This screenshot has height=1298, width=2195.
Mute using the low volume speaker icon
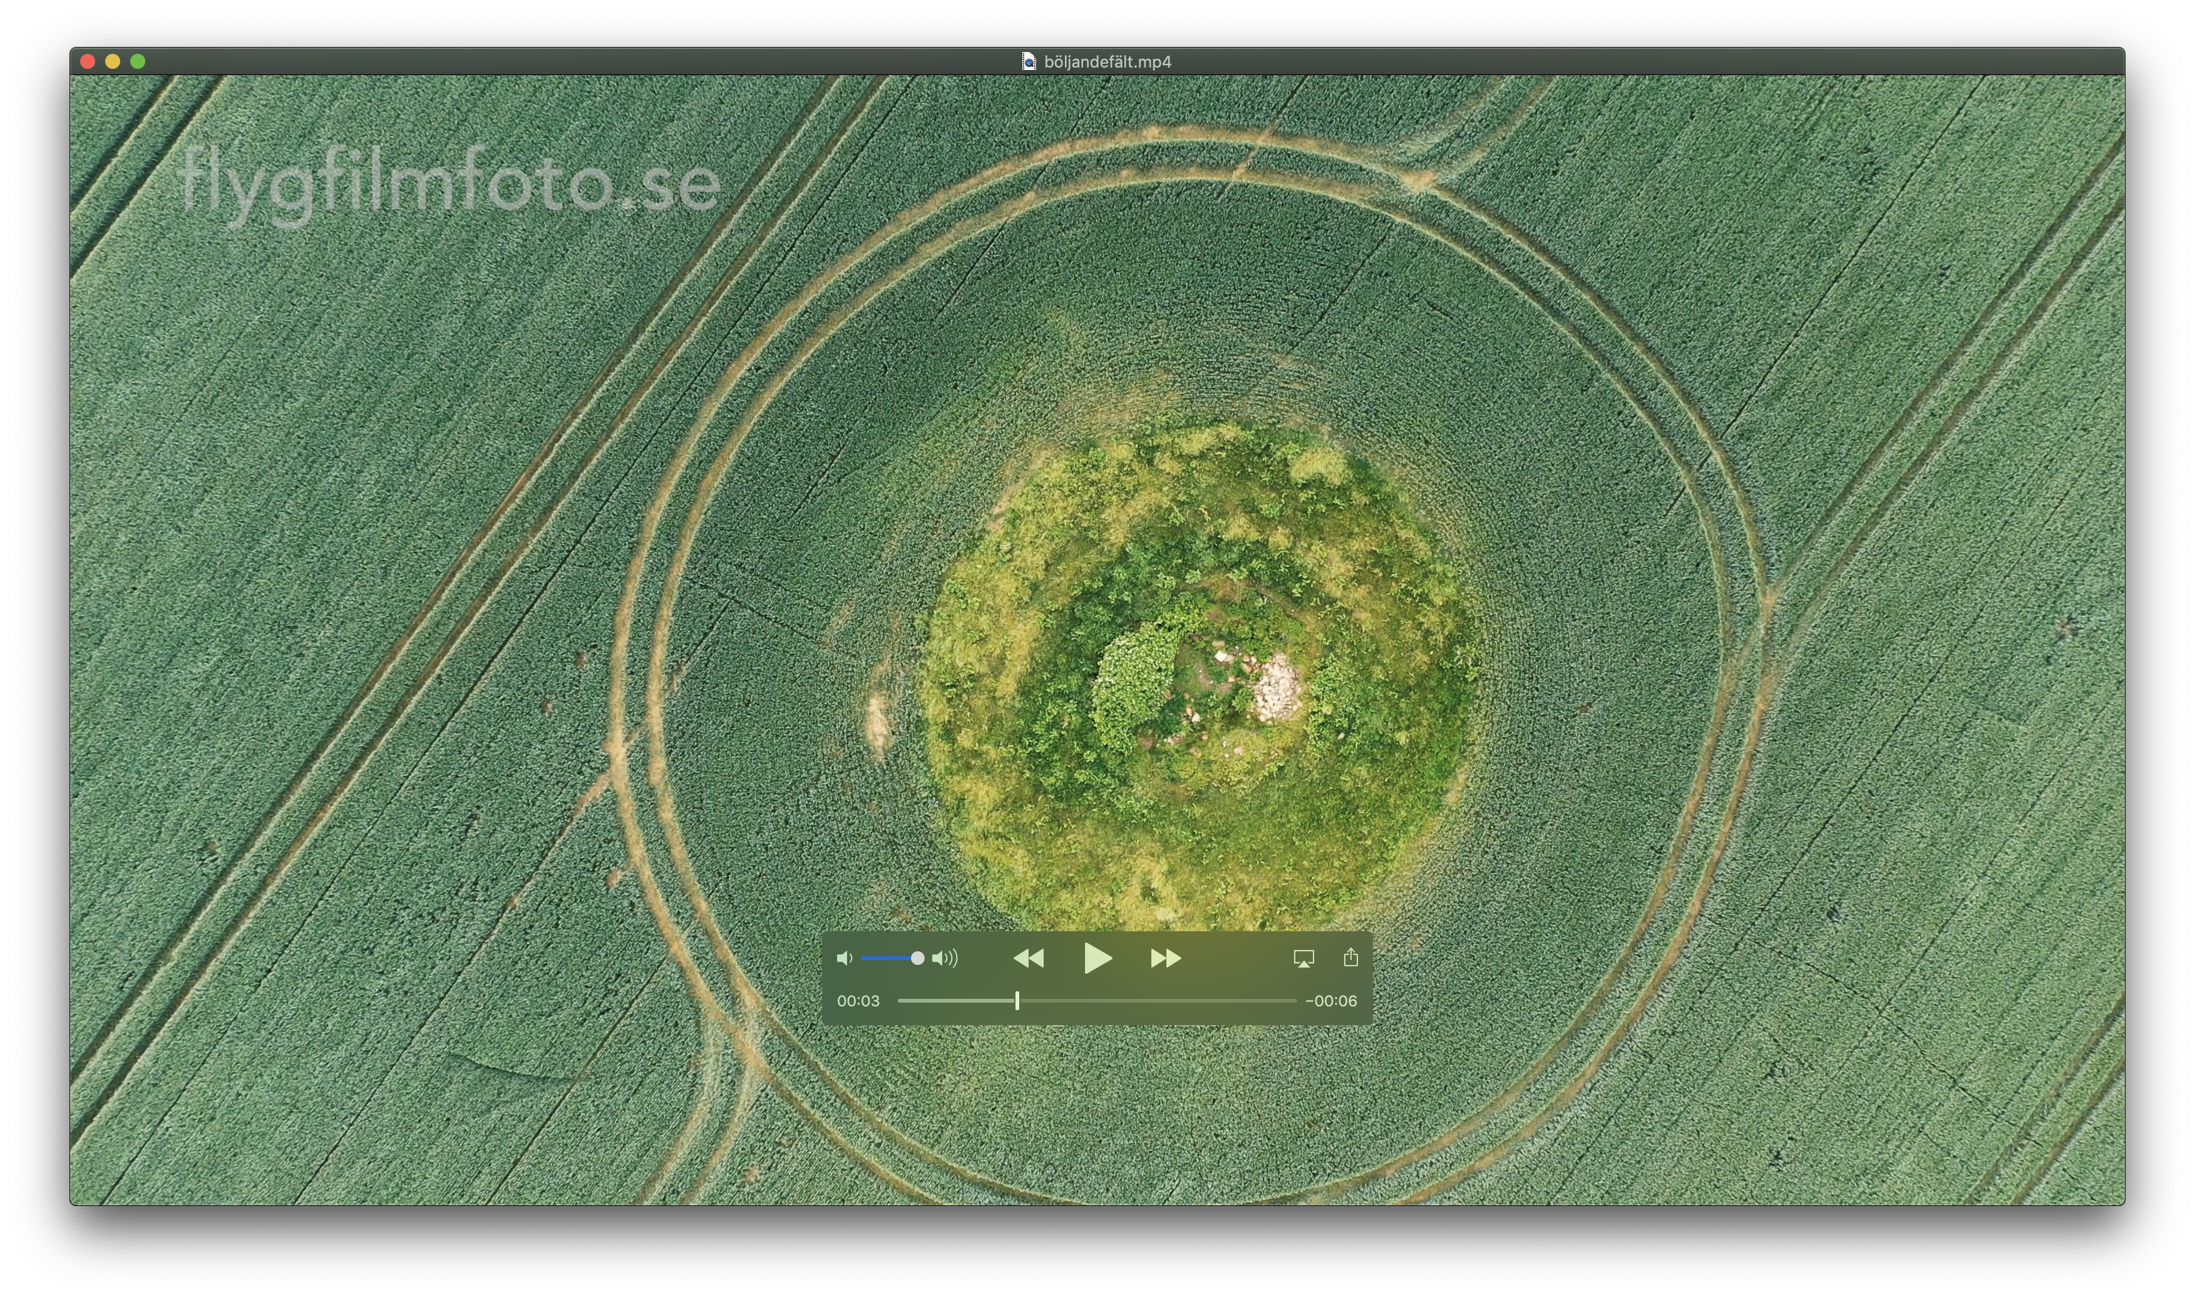pyautogui.click(x=844, y=959)
